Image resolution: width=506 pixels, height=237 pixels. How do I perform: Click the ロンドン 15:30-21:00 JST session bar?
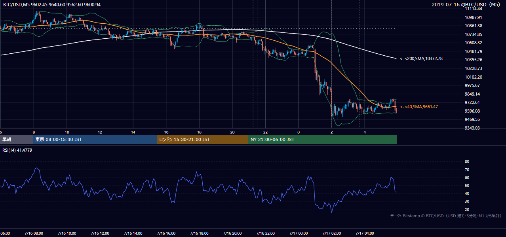click(x=203, y=139)
